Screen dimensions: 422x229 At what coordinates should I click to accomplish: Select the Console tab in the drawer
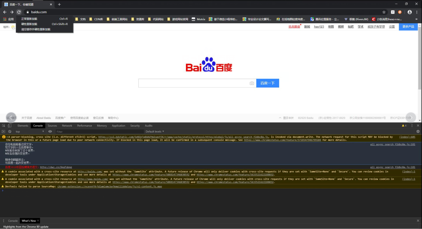coord(13,221)
